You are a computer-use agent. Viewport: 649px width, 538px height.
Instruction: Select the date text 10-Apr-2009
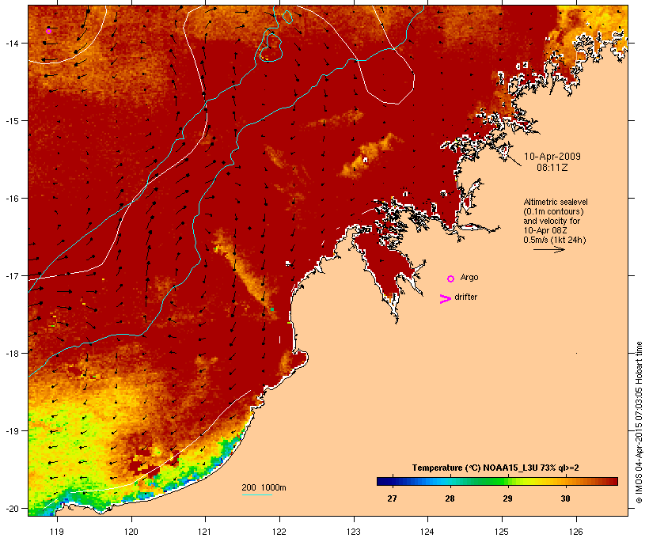pos(552,157)
